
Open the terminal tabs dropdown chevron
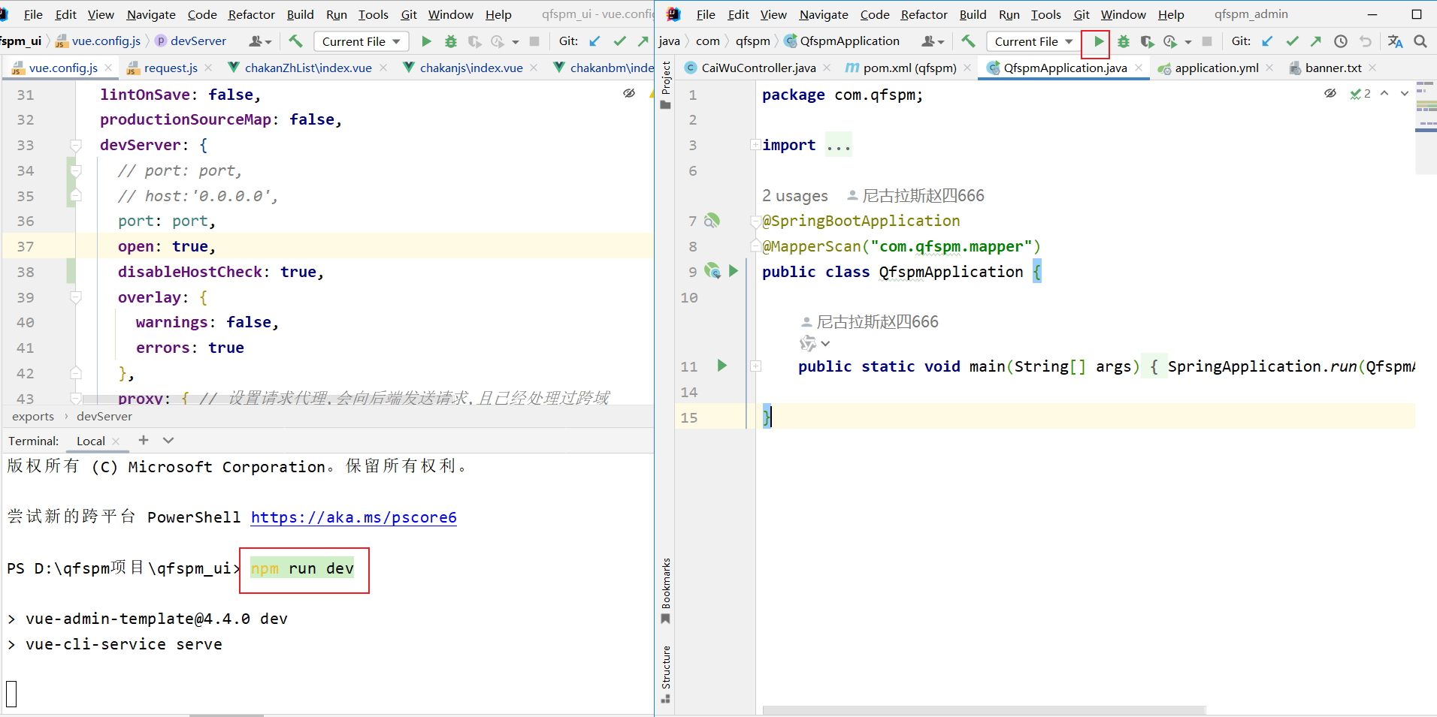tap(168, 441)
